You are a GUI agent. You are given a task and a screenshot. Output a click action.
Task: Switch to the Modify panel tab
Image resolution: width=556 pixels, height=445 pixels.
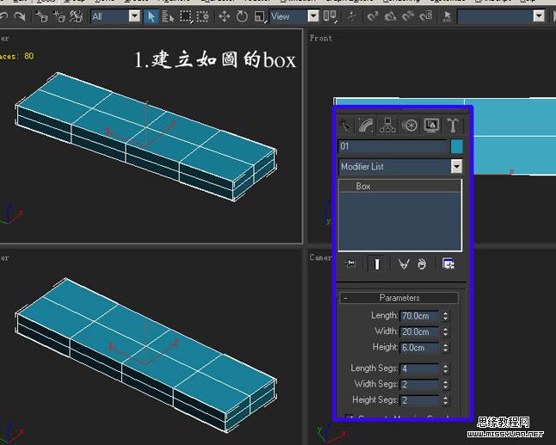366,126
